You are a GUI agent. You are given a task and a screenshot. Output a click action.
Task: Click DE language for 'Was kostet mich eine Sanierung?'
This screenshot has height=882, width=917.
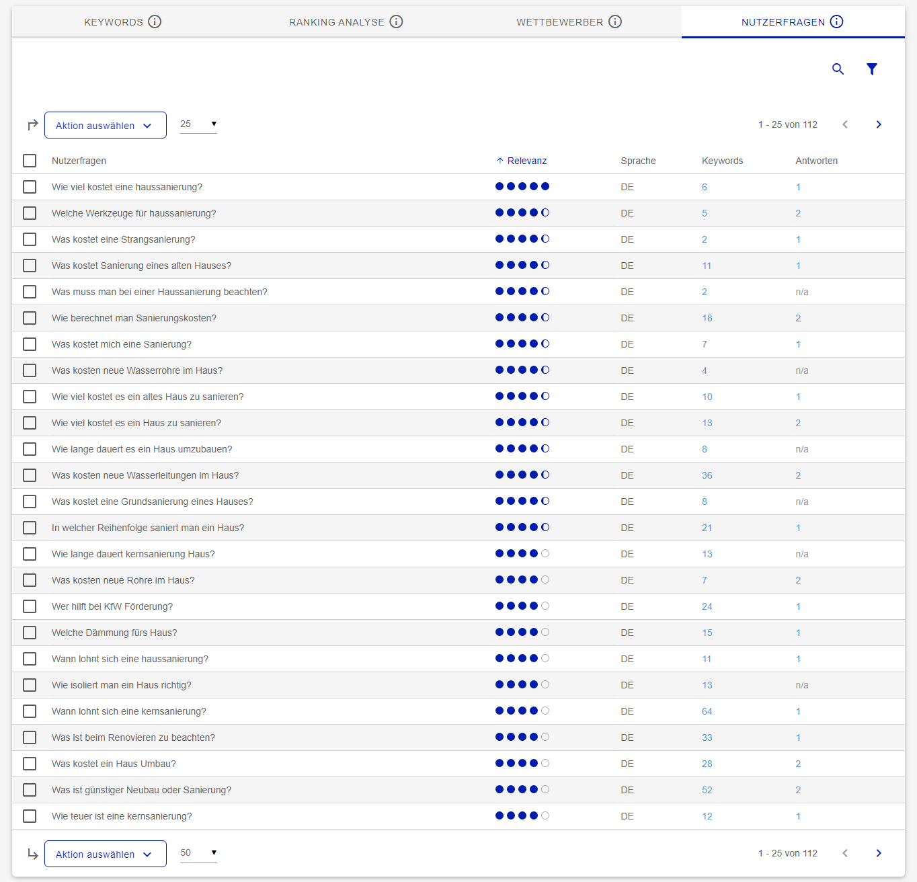click(x=627, y=344)
